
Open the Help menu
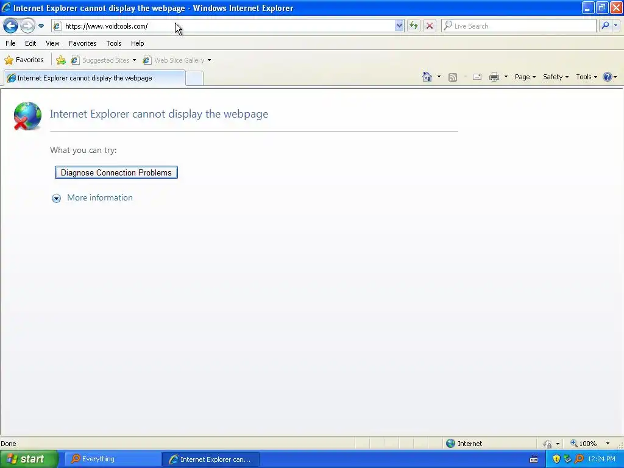137,43
